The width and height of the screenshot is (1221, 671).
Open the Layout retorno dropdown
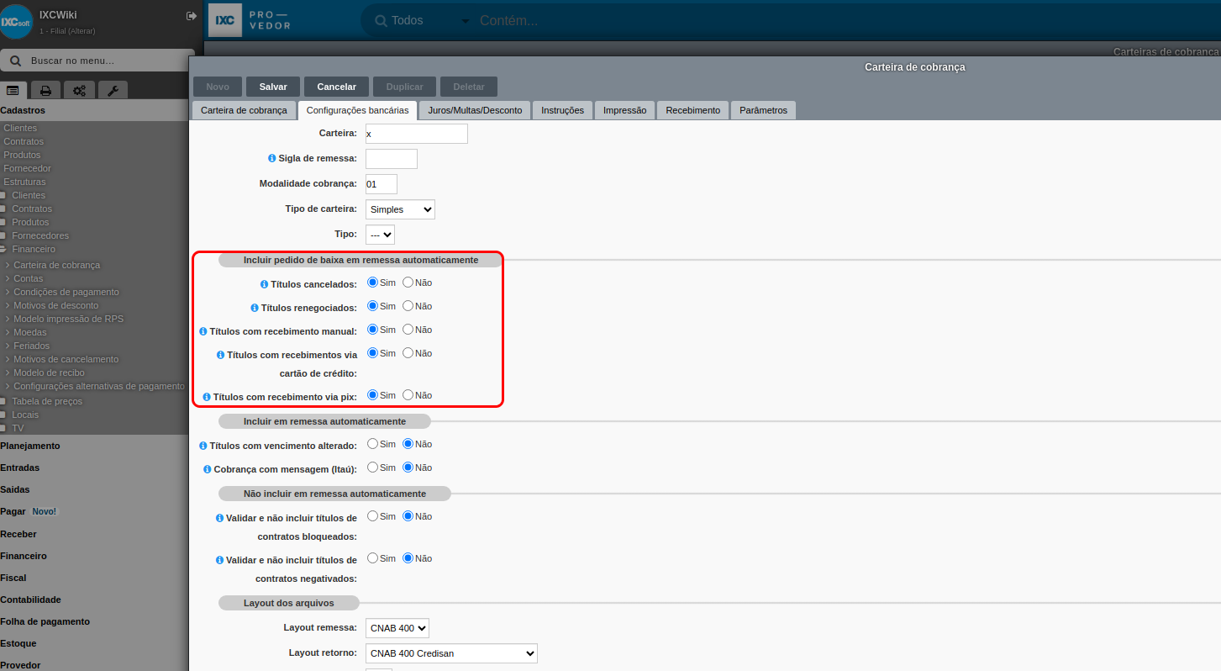(451, 653)
